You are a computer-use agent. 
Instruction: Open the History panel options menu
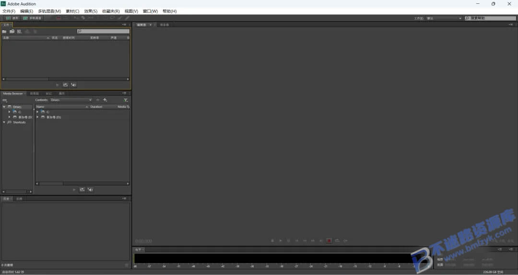pos(124,198)
